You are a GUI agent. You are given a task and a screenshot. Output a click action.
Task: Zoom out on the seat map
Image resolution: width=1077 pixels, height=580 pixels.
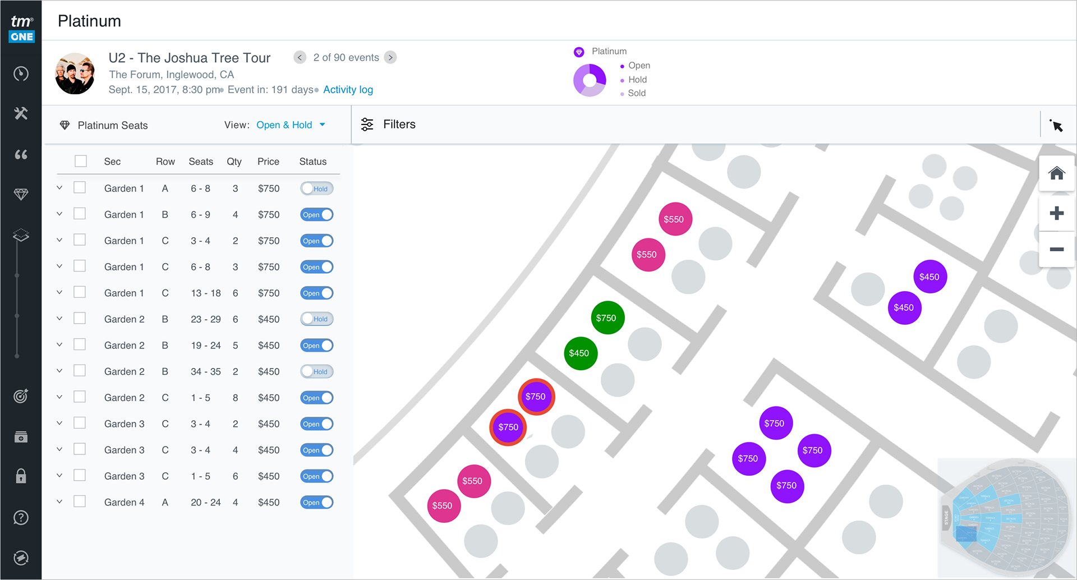1057,249
